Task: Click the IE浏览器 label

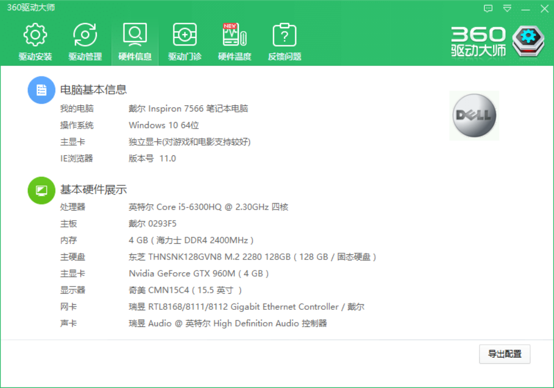Action: 76,159
